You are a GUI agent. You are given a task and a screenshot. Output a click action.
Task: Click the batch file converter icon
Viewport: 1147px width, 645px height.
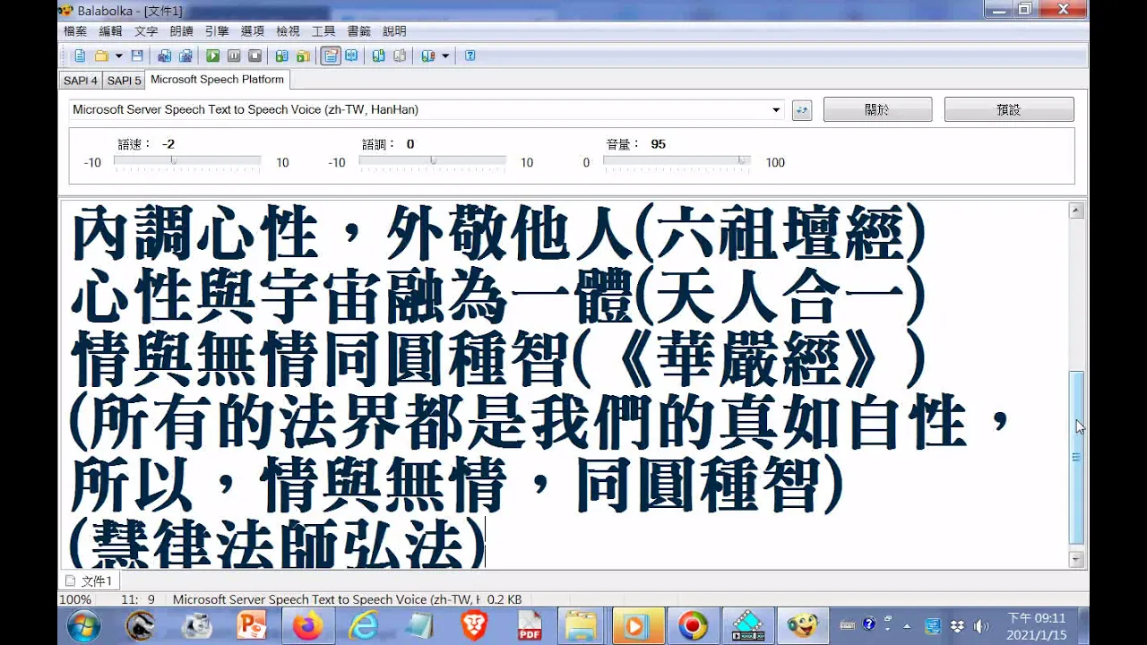[303, 56]
